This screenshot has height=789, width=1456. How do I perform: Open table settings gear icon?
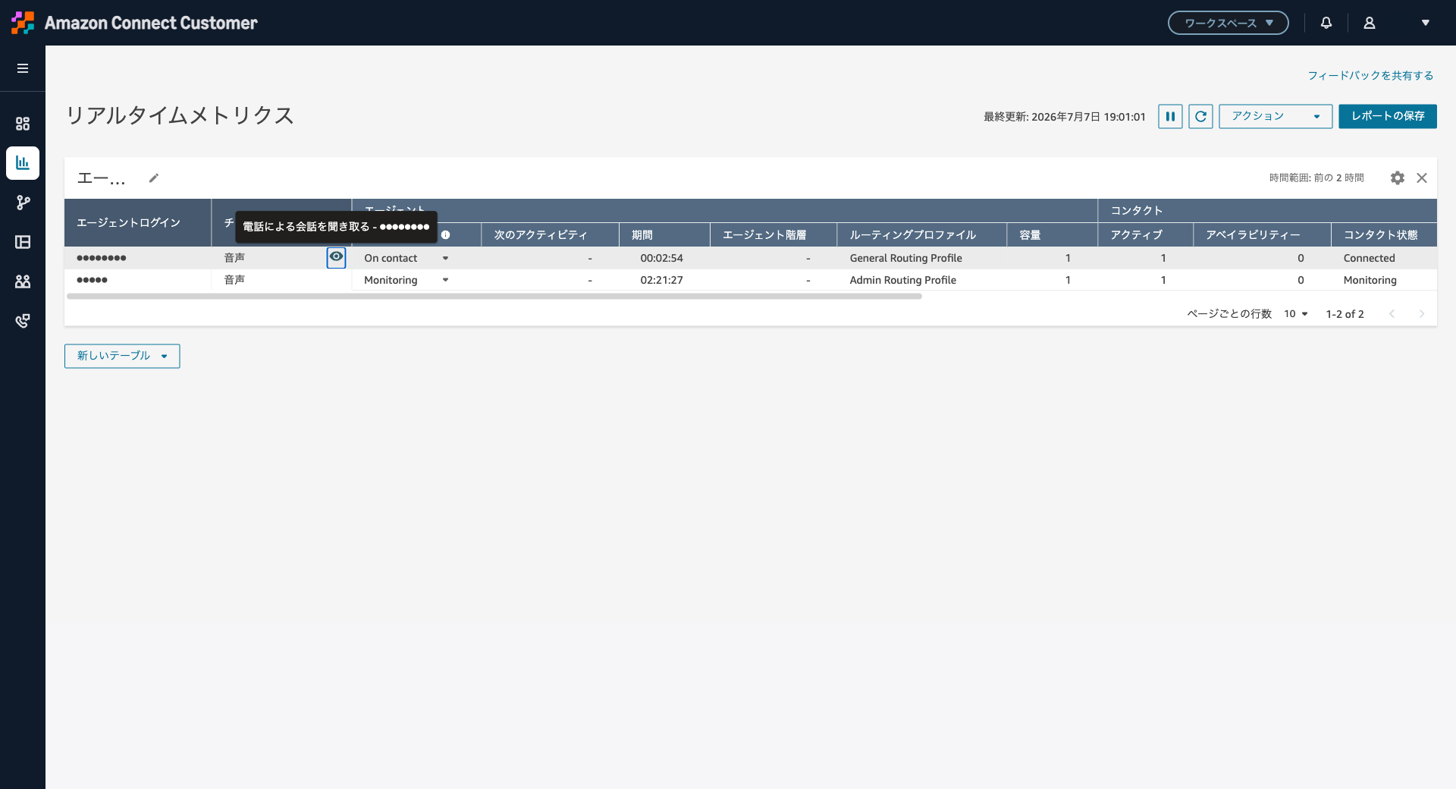1398,178
